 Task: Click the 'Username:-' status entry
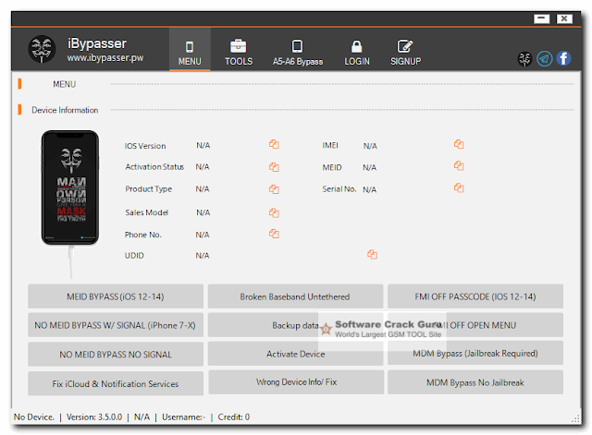pos(183,417)
